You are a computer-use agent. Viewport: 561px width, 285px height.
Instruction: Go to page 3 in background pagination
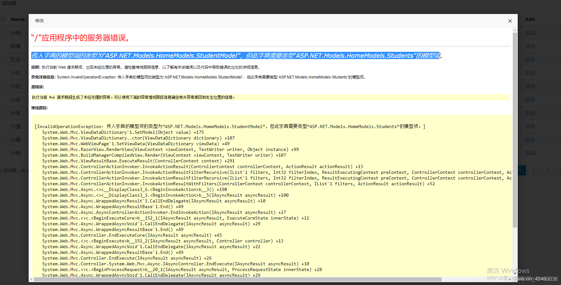point(547,170)
